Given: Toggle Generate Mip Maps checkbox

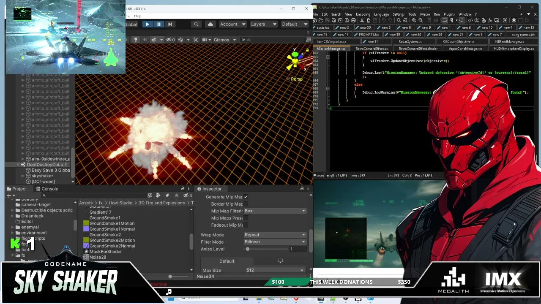Looking at the screenshot, I should coord(246,197).
